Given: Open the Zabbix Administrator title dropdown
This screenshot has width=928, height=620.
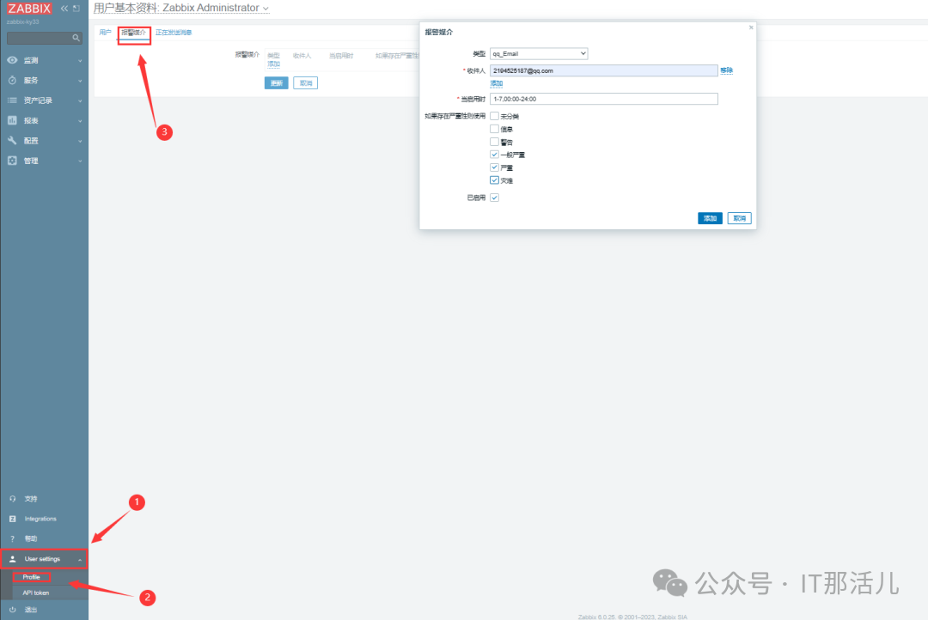Looking at the screenshot, I should point(266,9).
